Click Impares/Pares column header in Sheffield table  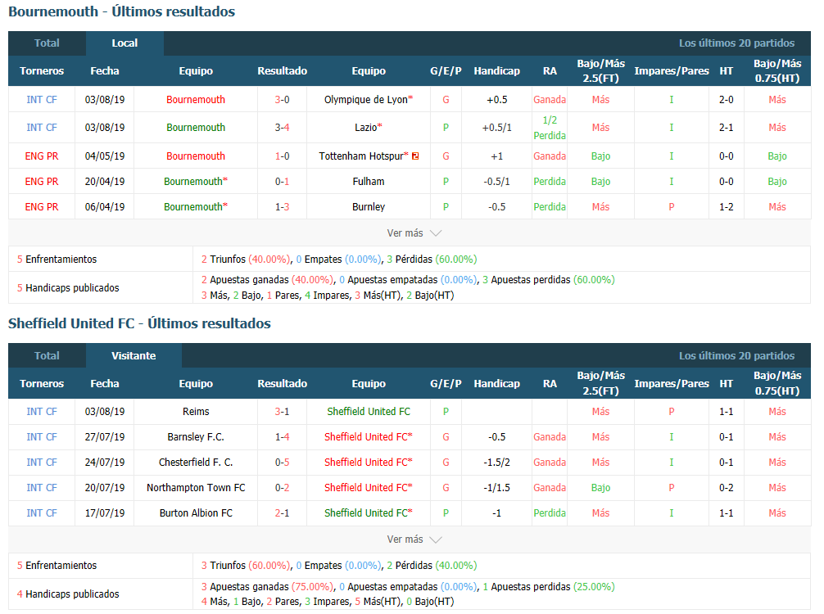pos(672,384)
